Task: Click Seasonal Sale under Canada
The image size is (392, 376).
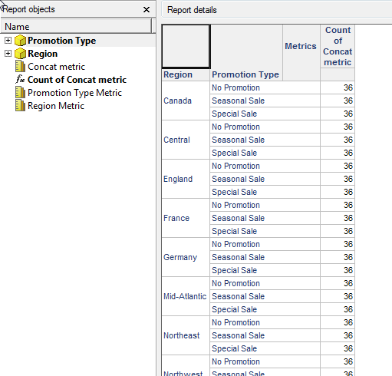Action: coord(265,101)
